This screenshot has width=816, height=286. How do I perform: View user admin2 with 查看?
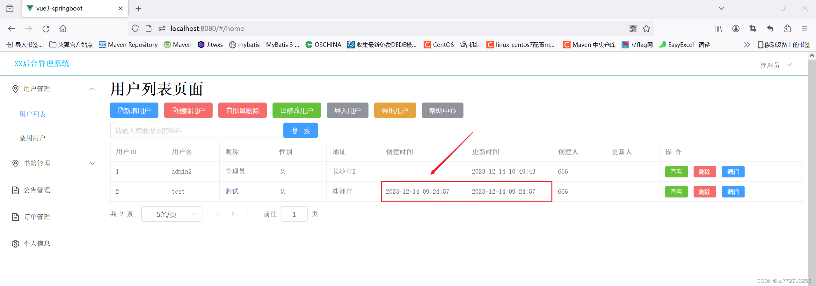coord(676,172)
